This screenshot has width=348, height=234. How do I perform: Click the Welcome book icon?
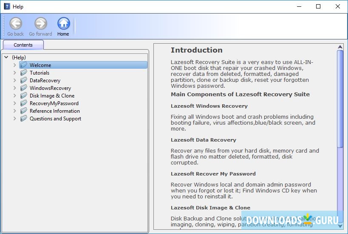pyautogui.click(x=24, y=65)
